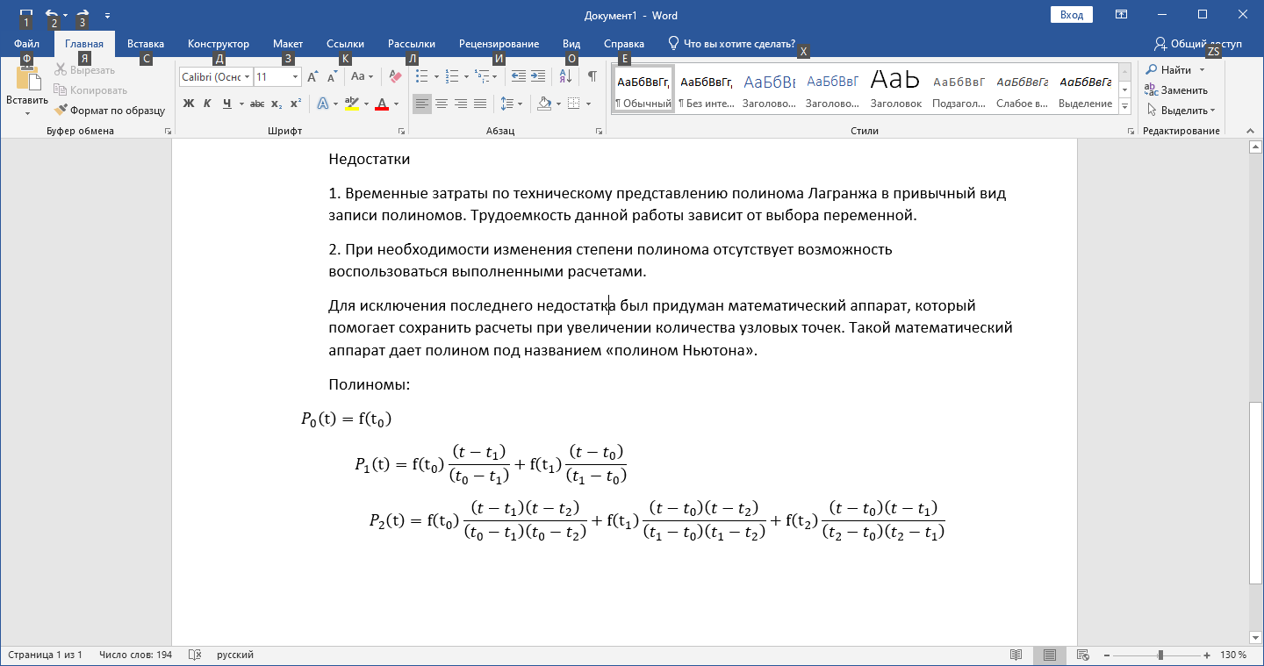Toggle superscript (x²) formatting
Viewport: 1264px width, 666px height.
click(296, 104)
